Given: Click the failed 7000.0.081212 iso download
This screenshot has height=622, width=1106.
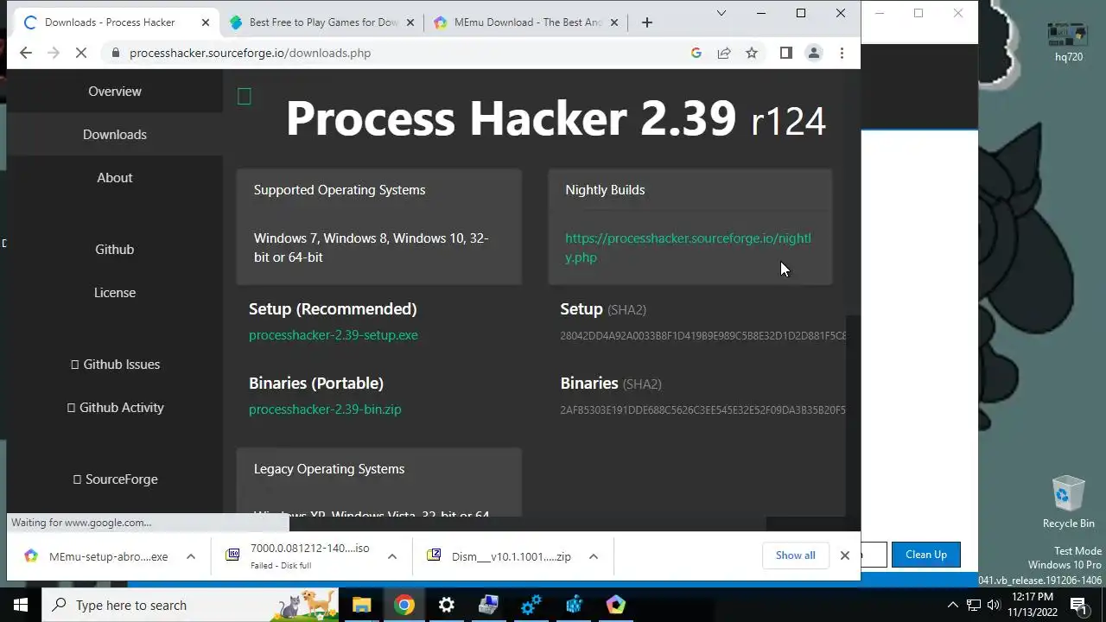Looking at the screenshot, I should click(297, 556).
